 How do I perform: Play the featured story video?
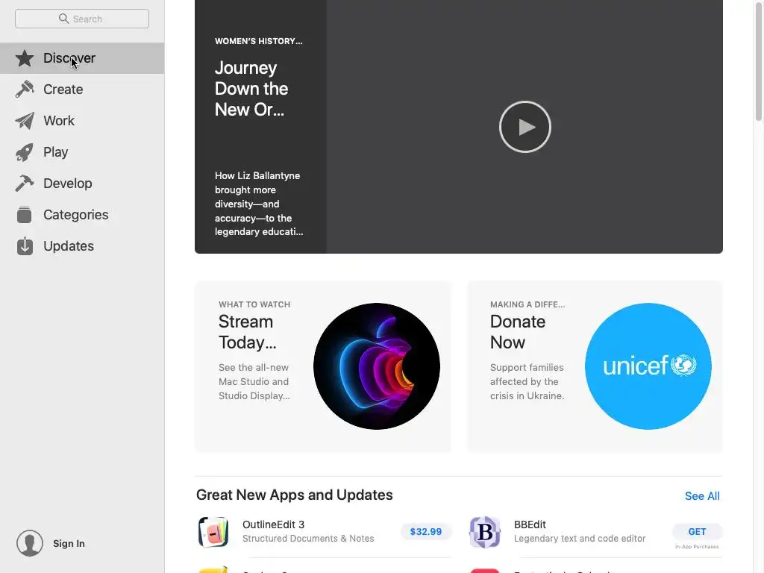pos(525,127)
